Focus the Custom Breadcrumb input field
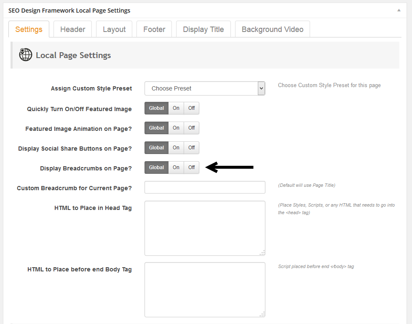This screenshot has width=412, height=324. point(205,187)
